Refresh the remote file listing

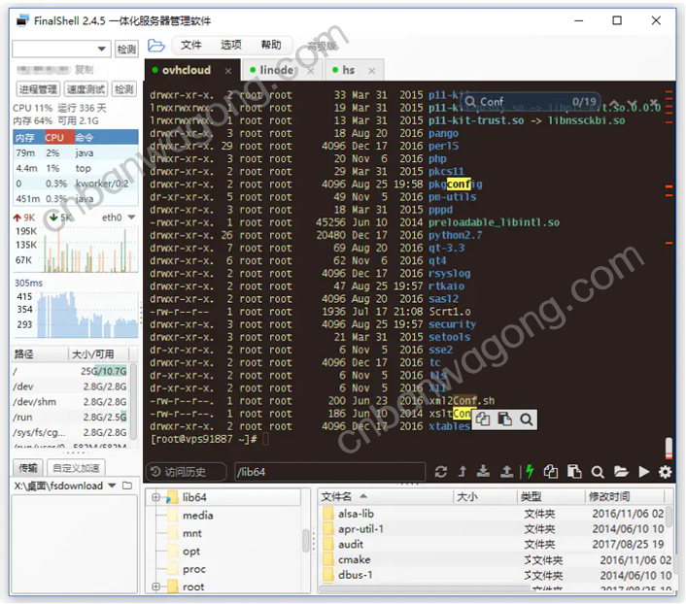pyautogui.click(x=441, y=472)
